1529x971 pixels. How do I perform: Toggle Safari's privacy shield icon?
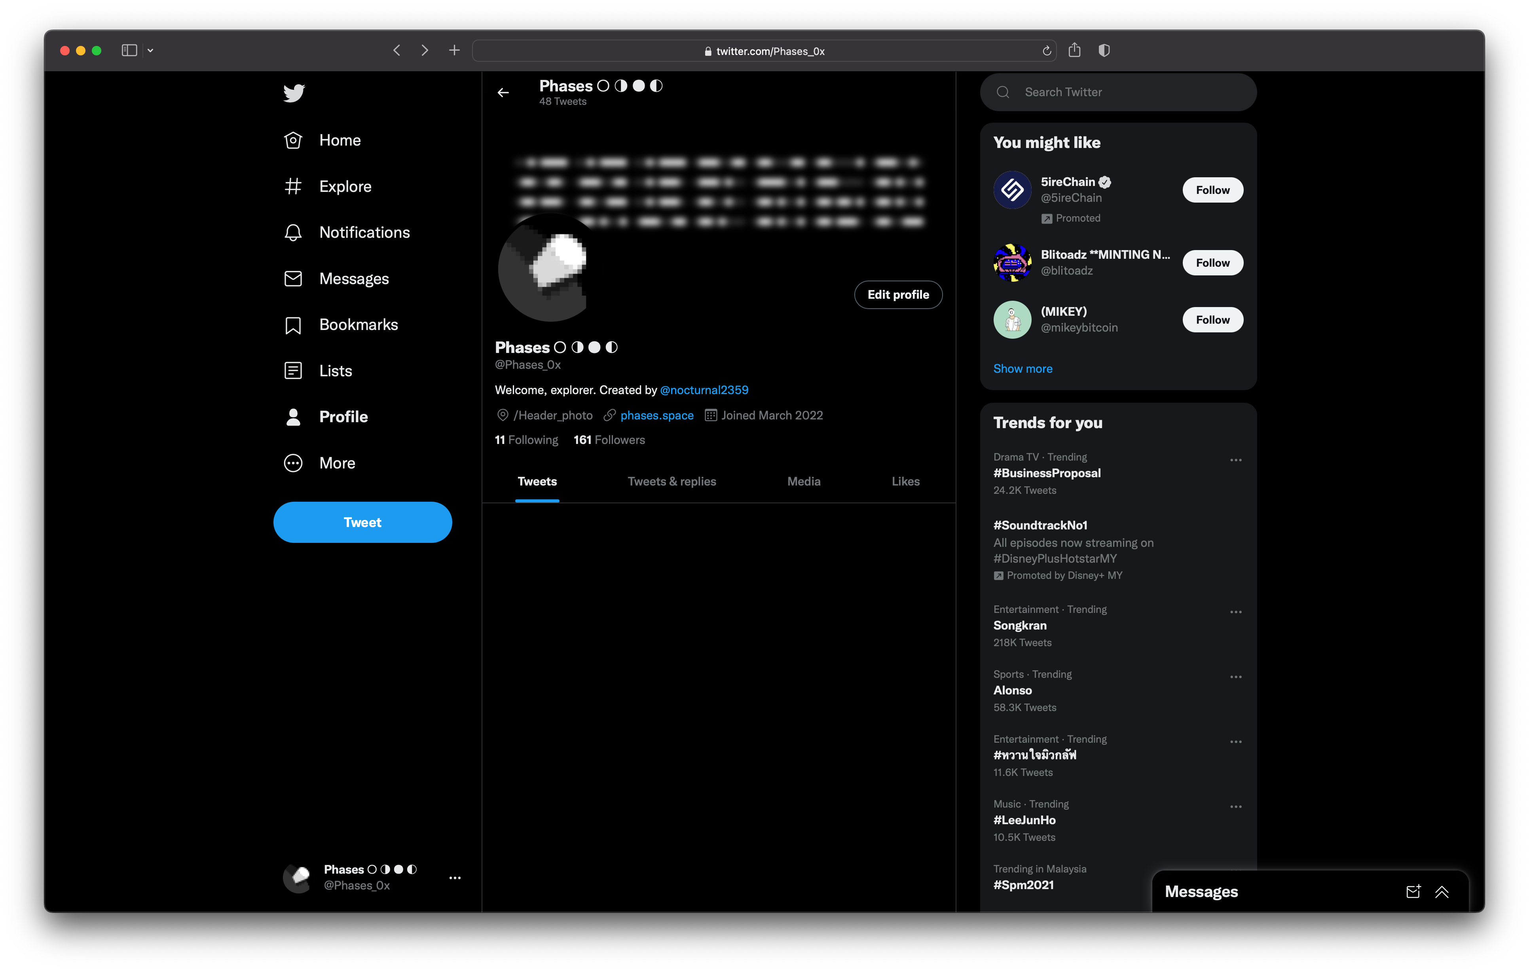pos(1104,50)
